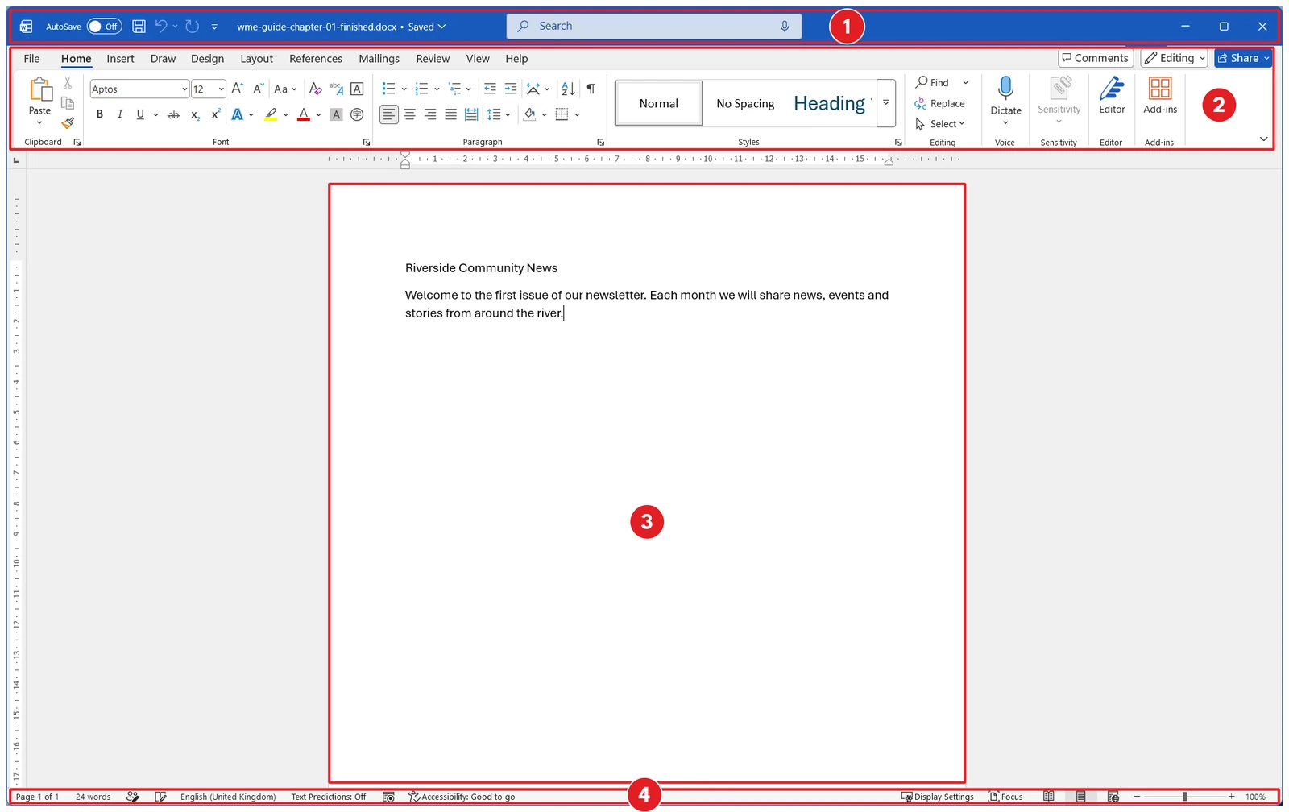Toggle Italic formatting
This screenshot has width=1289, height=812.
click(120, 114)
